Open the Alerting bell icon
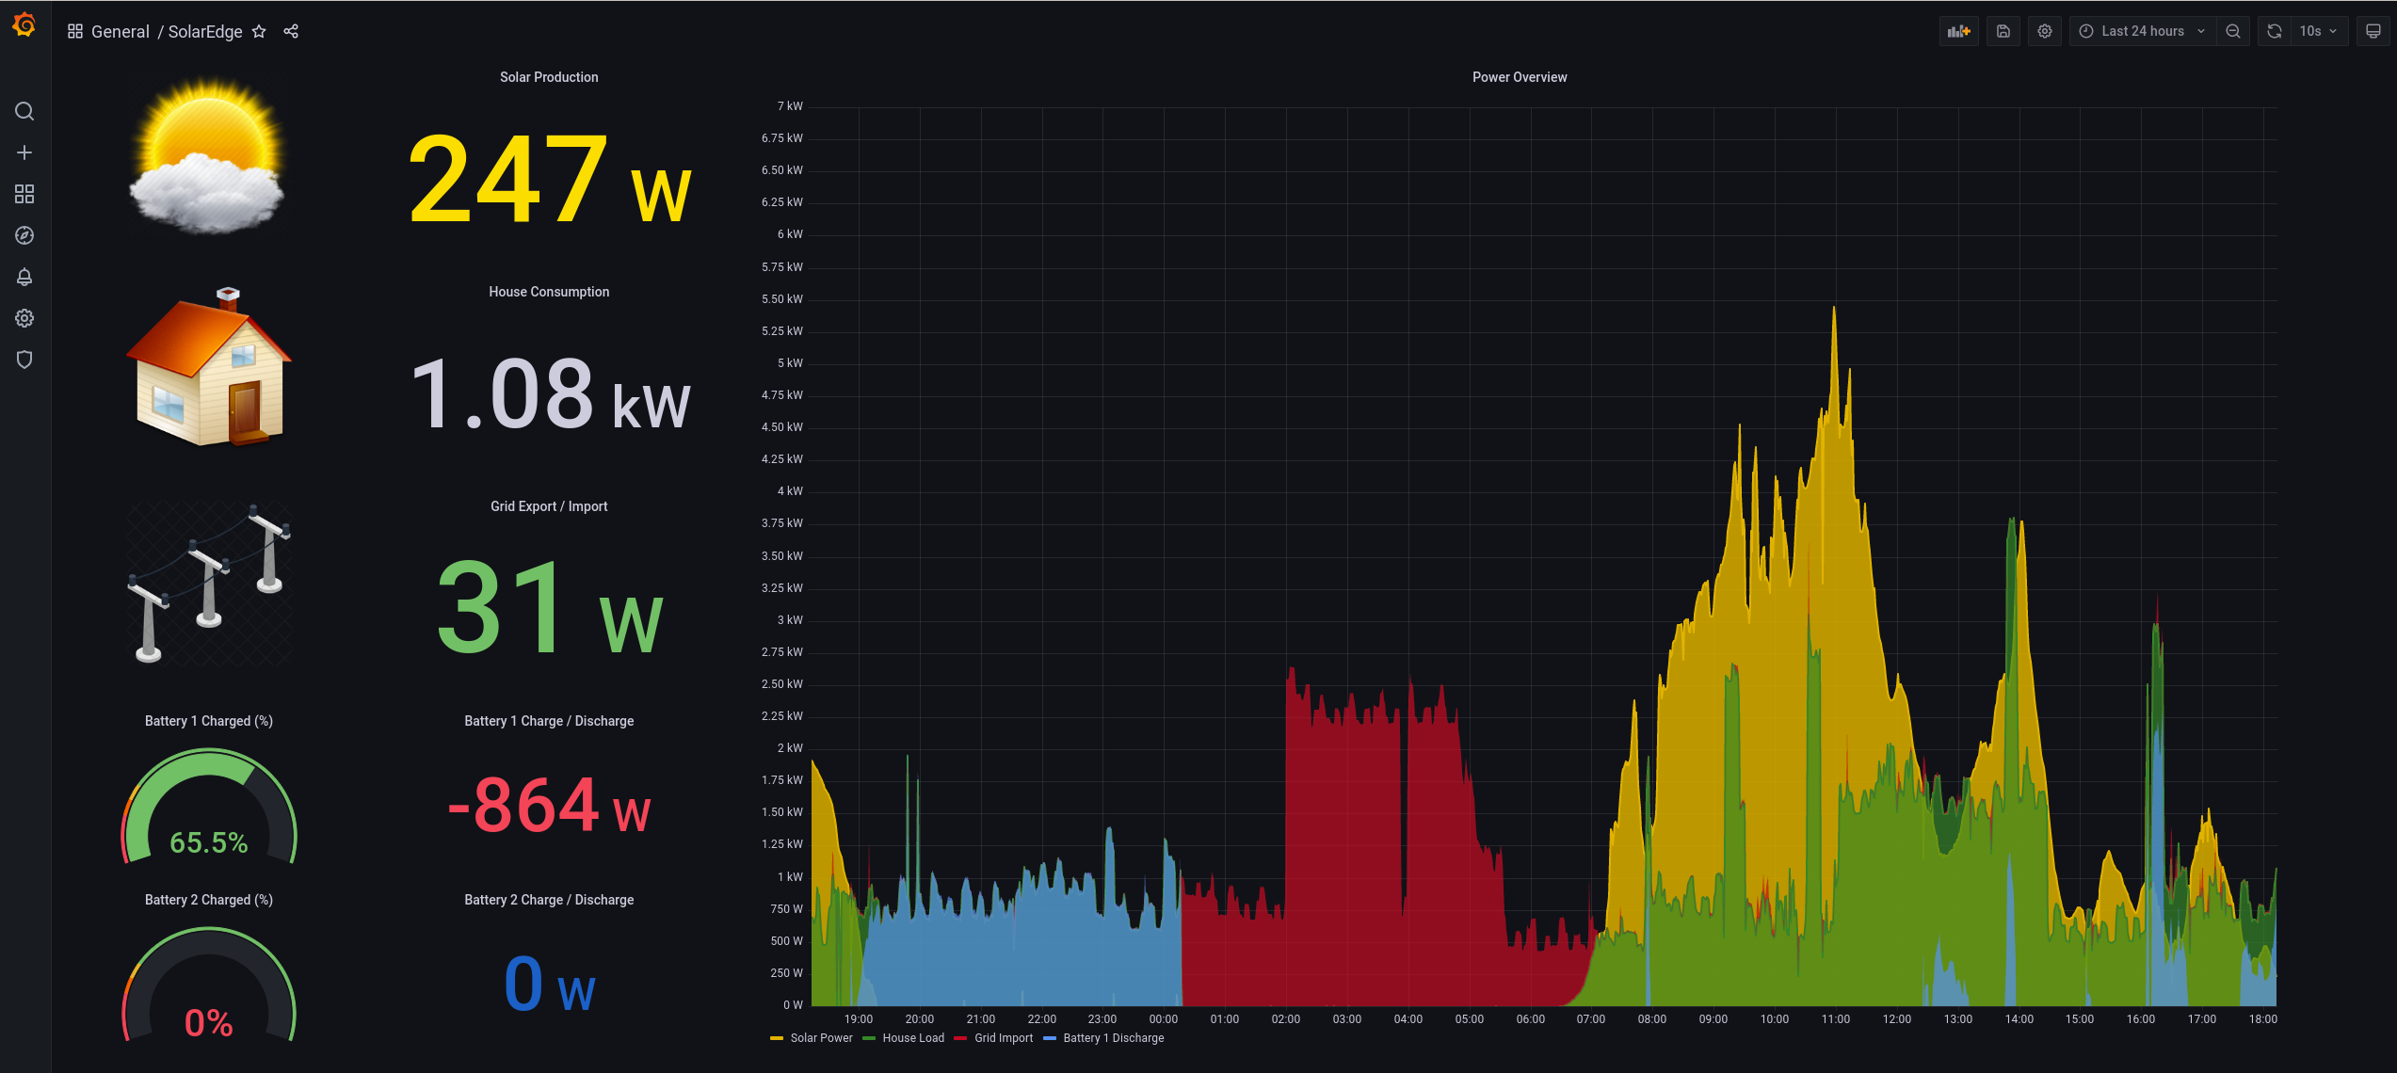 point(24,277)
